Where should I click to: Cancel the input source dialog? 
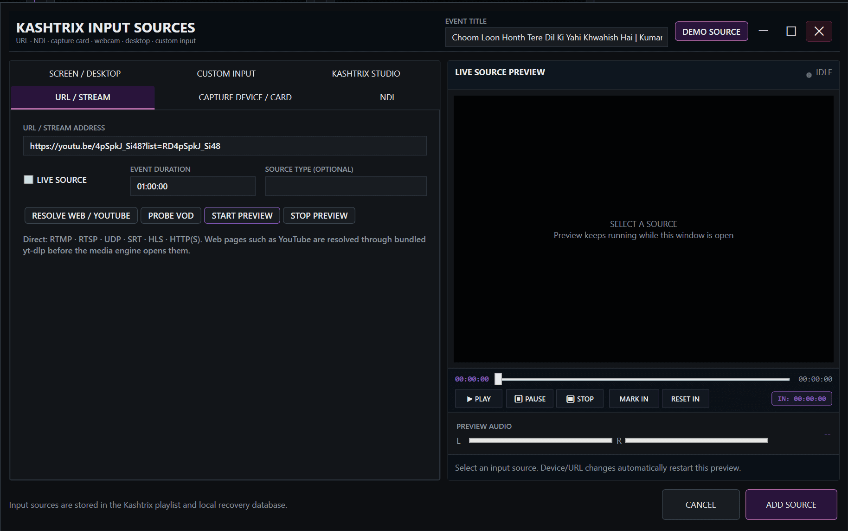tap(700, 505)
